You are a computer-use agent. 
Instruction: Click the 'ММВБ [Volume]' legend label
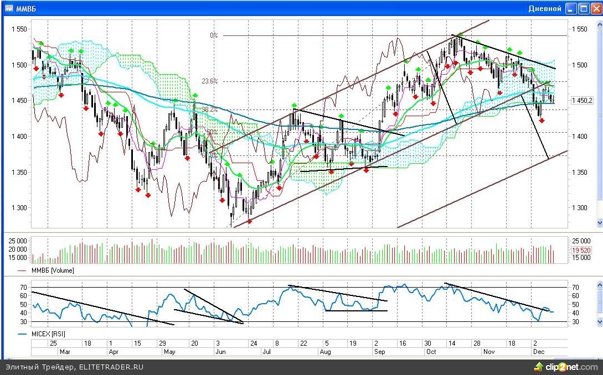coord(53,270)
